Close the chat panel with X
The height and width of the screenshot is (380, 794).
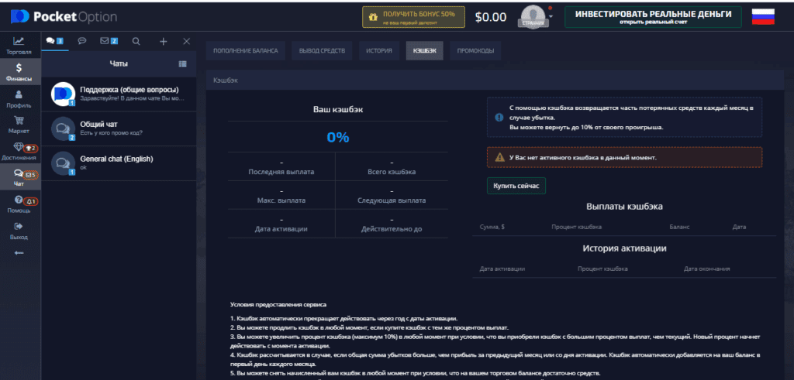[x=186, y=42]
